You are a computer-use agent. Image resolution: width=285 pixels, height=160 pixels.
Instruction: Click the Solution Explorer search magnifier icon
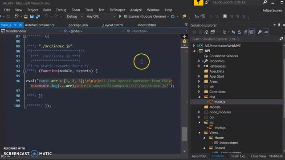[x=281, y=39]
